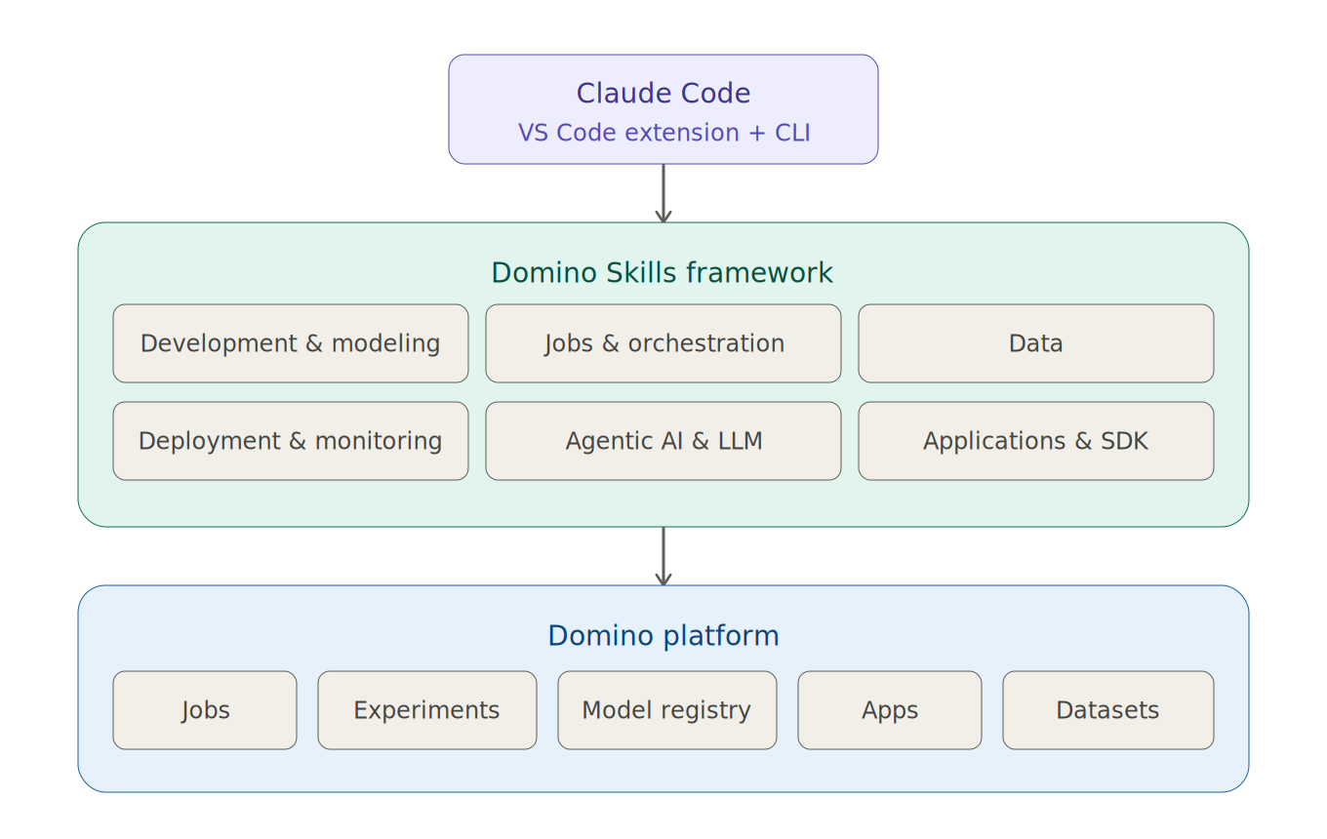Click the Applications & SDK skill box
1327x839 pixels.
click(x=1035, y=441)
